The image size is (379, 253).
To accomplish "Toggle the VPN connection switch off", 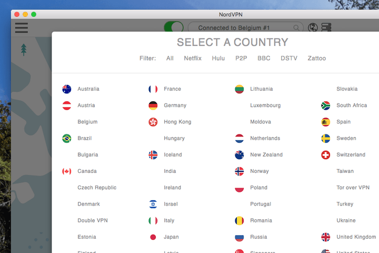I will tap(174, 27).
